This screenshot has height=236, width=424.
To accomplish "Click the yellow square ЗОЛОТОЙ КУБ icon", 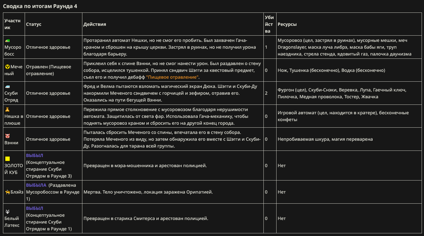I will [7, 159].
